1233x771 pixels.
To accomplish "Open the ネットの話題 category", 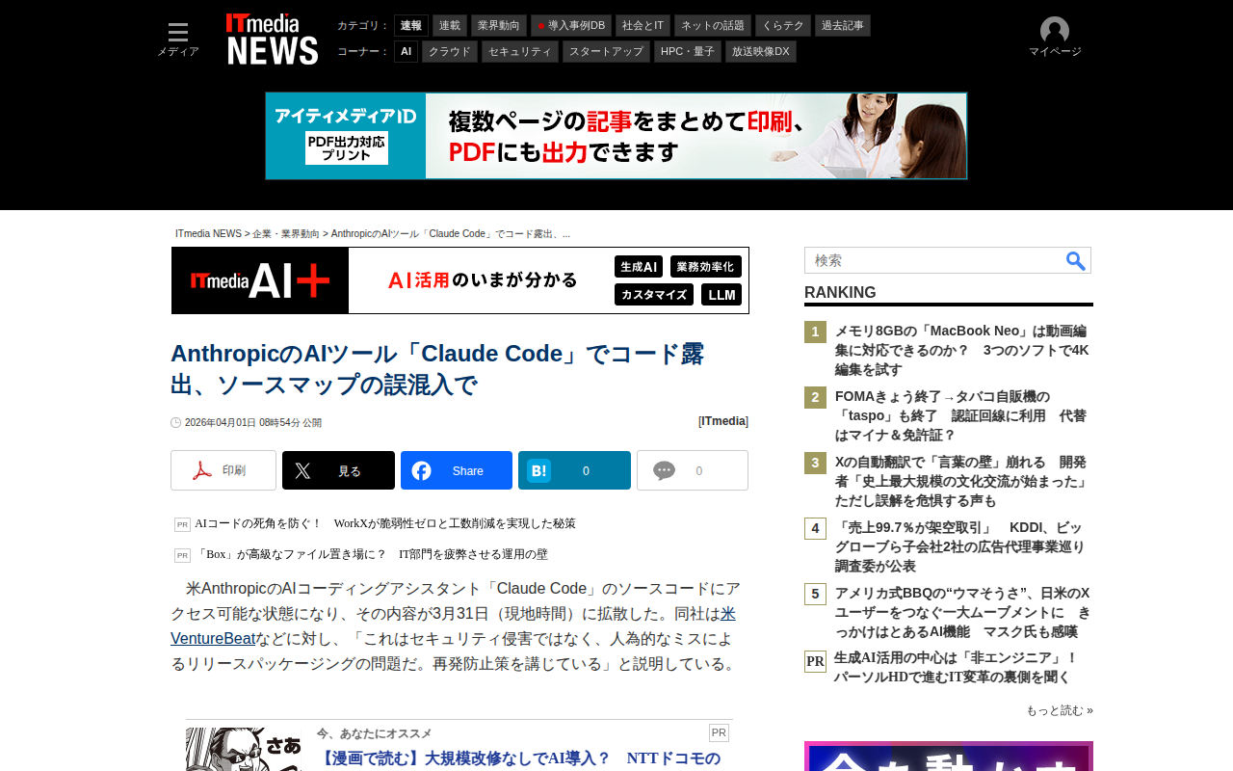I will [x=713, y=26].
